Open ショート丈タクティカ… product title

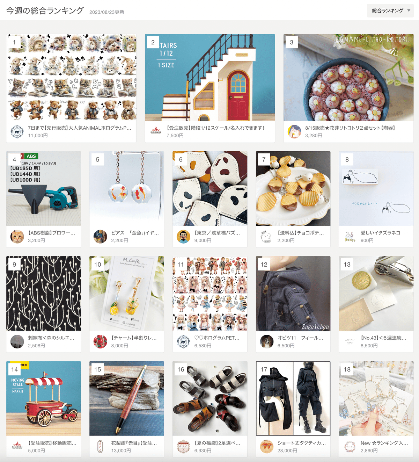302,443
